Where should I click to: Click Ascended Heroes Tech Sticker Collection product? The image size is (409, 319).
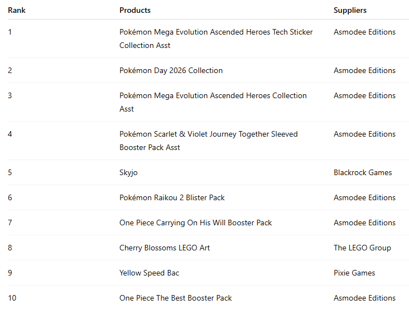point(216,32)
